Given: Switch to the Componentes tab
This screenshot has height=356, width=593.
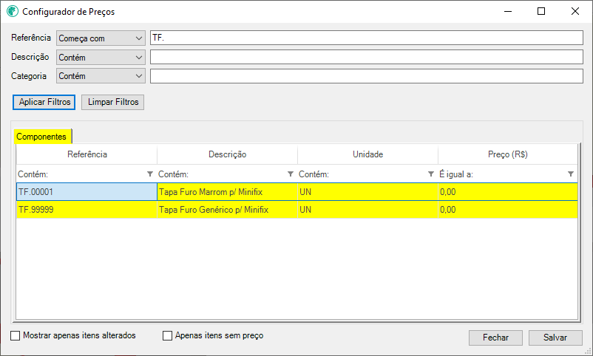Looking at the screenshot, I should tap(42, 137).
